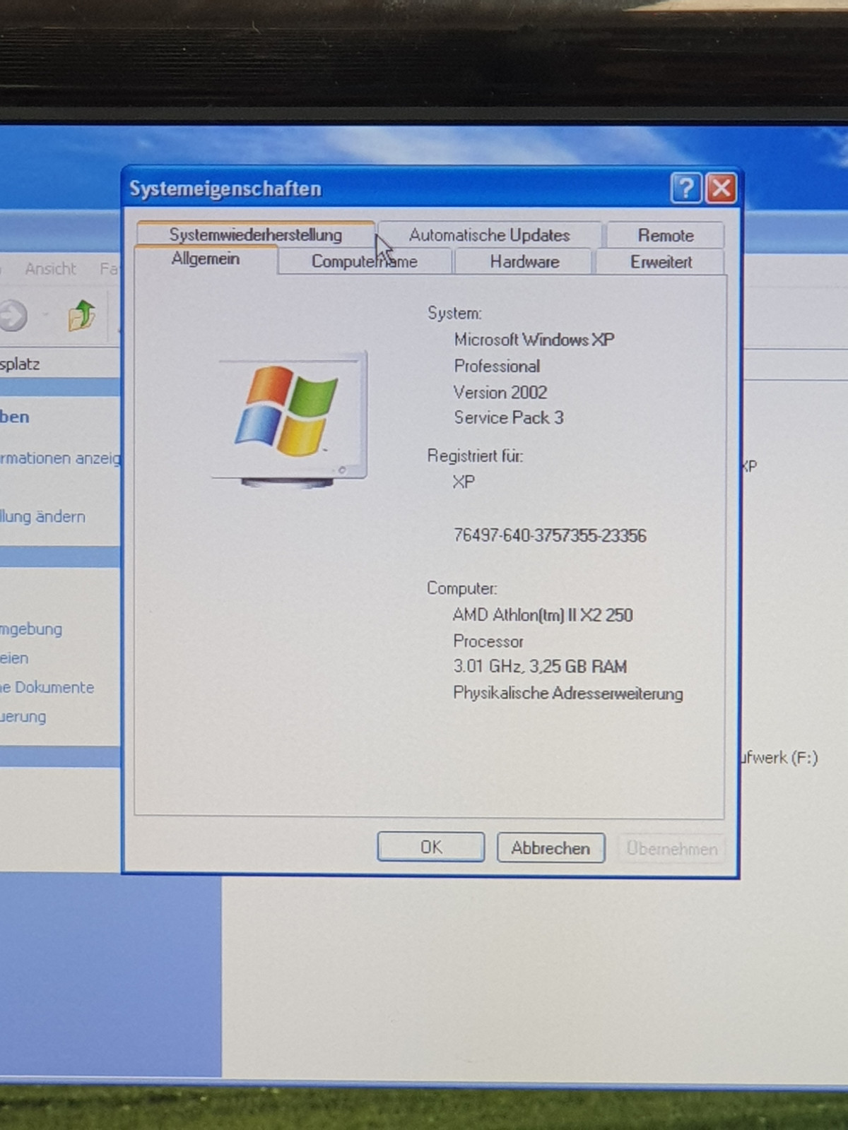Click the Abbrechen button
This screenshot has width=848, height=1130.
tap(550, 847)
